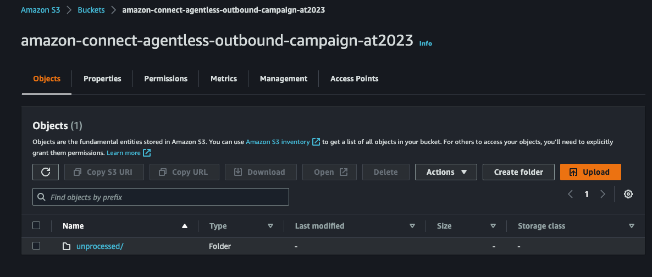Image resolution: width=652 pixels, height=277 pixels.
Task: Open the Management tab
Action: point(284,79)
